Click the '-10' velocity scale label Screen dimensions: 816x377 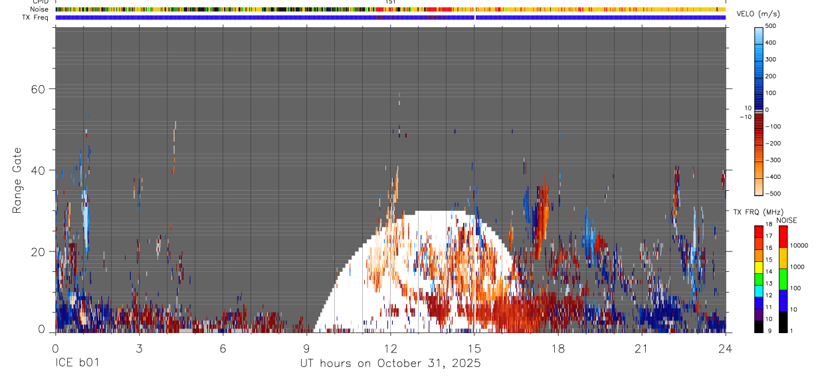(744, 116)
